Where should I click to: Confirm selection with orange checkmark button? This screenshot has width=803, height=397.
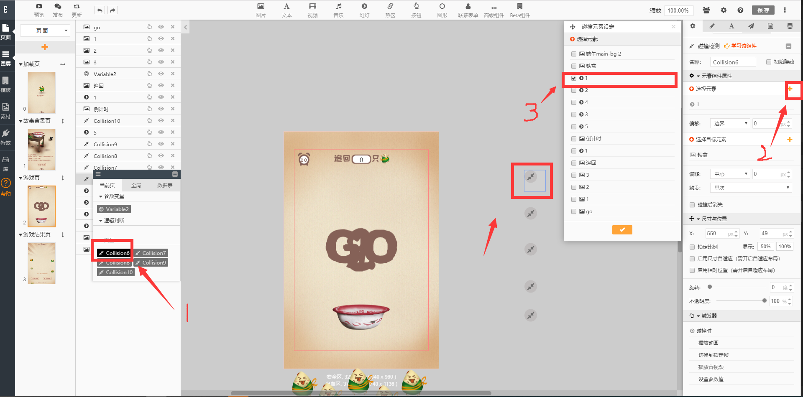(x=622, y=230)
